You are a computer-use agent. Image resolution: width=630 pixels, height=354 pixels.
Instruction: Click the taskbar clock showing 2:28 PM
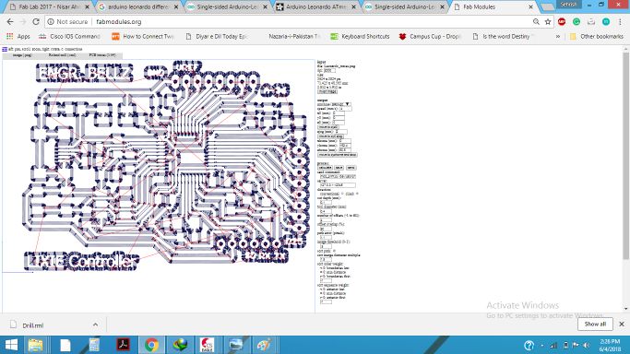click(x=610, y=345)
